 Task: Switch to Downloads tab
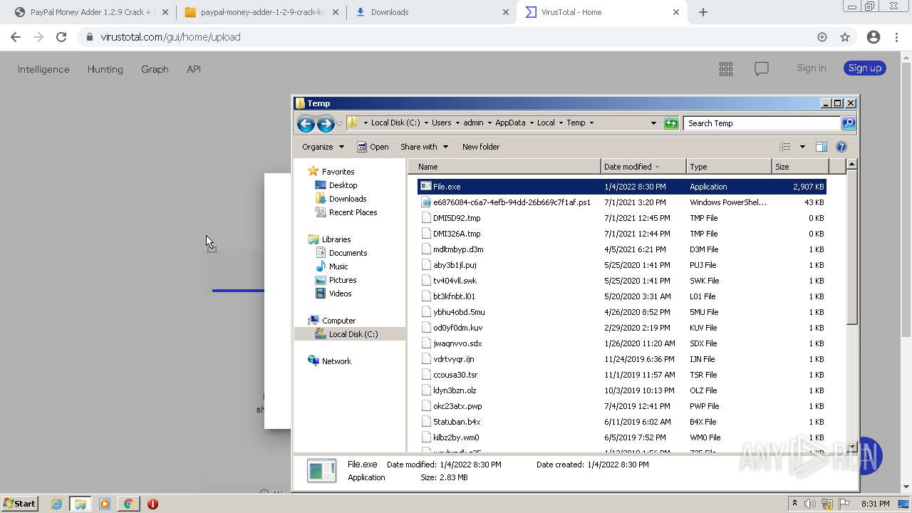(432, 12)
